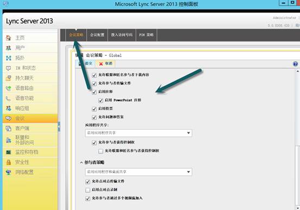The height and width of the screenshot is (210, 300).
Task: Collapse the left navigation pane handle
Action: 59,127
